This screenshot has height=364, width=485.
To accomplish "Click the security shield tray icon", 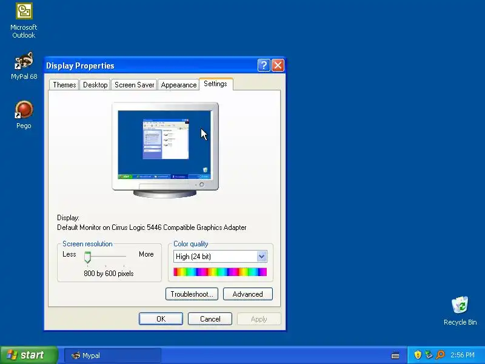I will pos(418,355).
